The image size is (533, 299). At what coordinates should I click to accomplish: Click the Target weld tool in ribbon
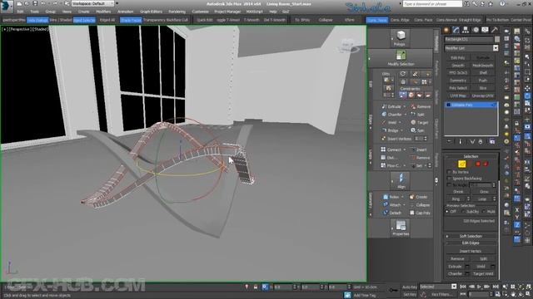420,122
